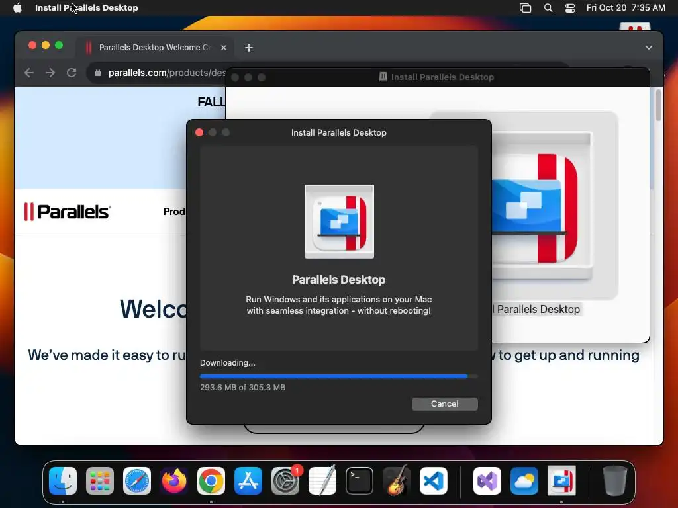Open a new Chrome tab

(x=249, y=48)
